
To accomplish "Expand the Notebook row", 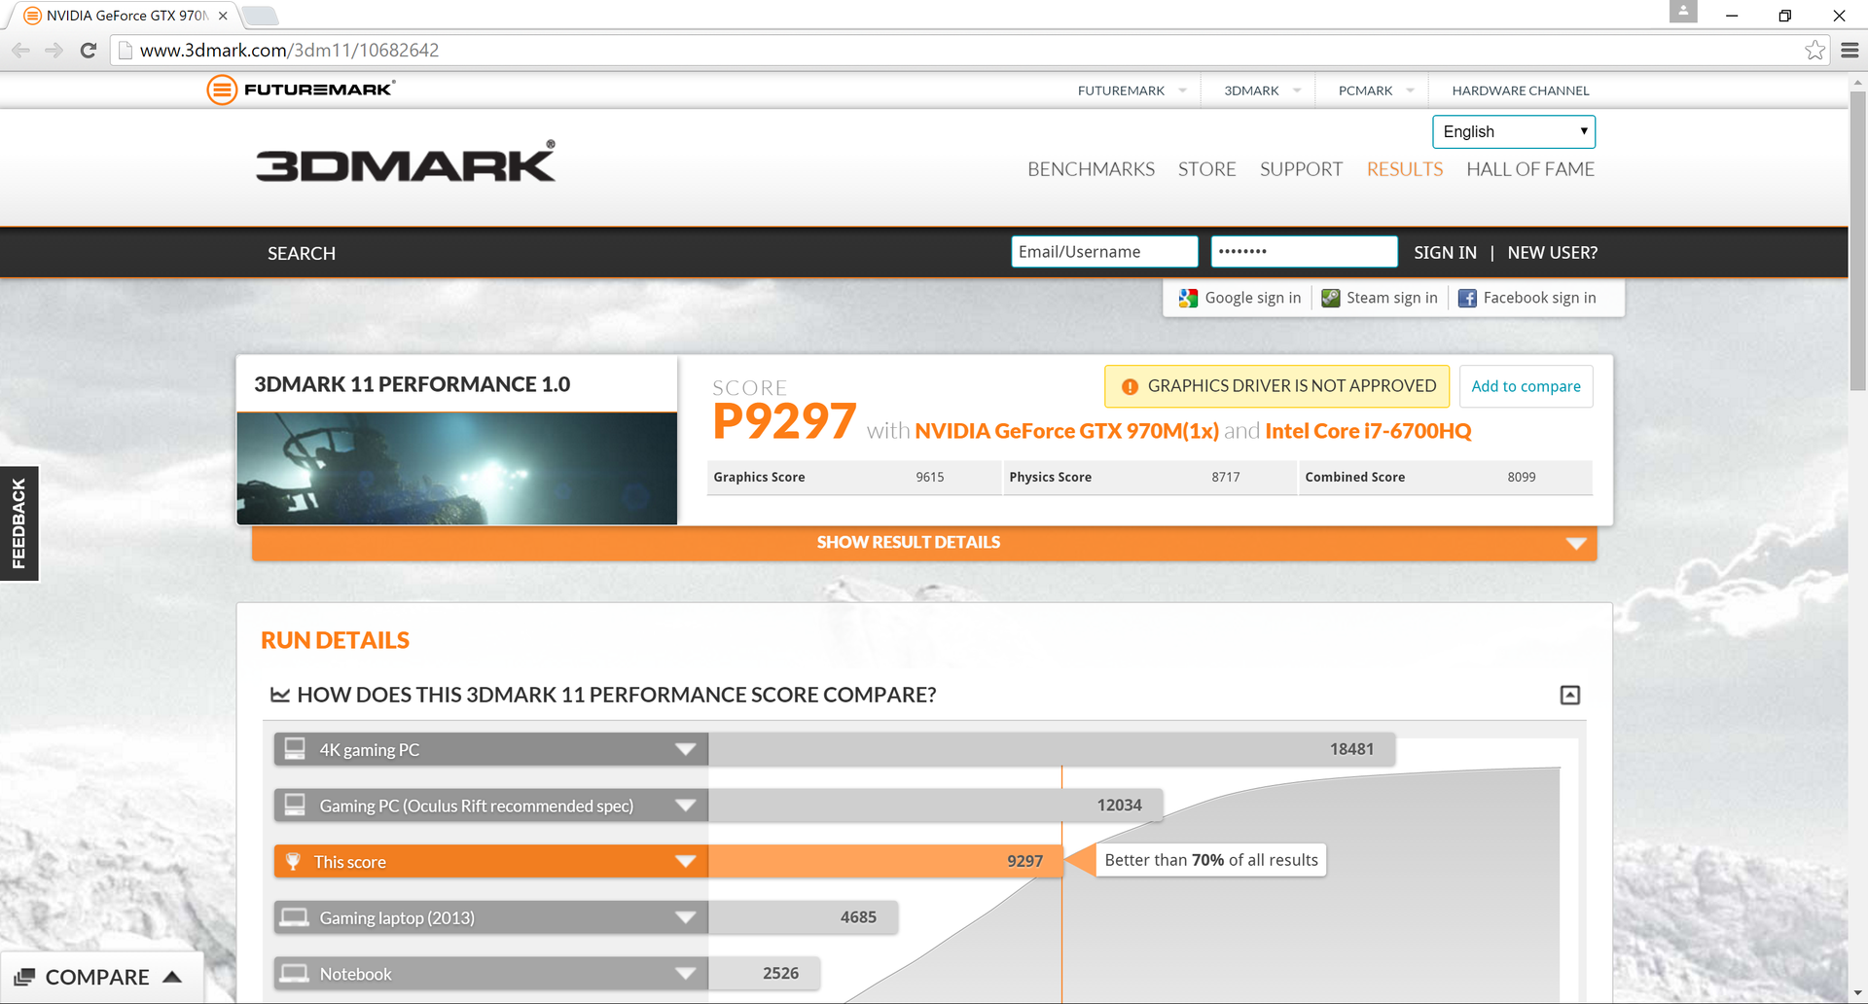I will 686,974.
